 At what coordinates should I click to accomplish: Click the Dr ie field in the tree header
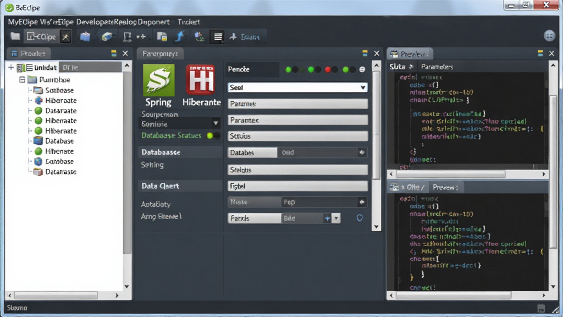[91, 67]
